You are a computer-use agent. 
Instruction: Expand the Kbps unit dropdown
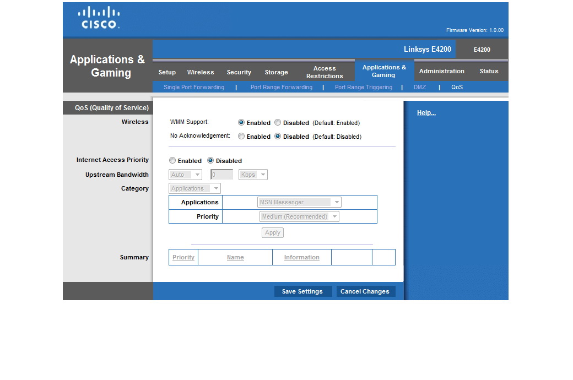(253, 175)
